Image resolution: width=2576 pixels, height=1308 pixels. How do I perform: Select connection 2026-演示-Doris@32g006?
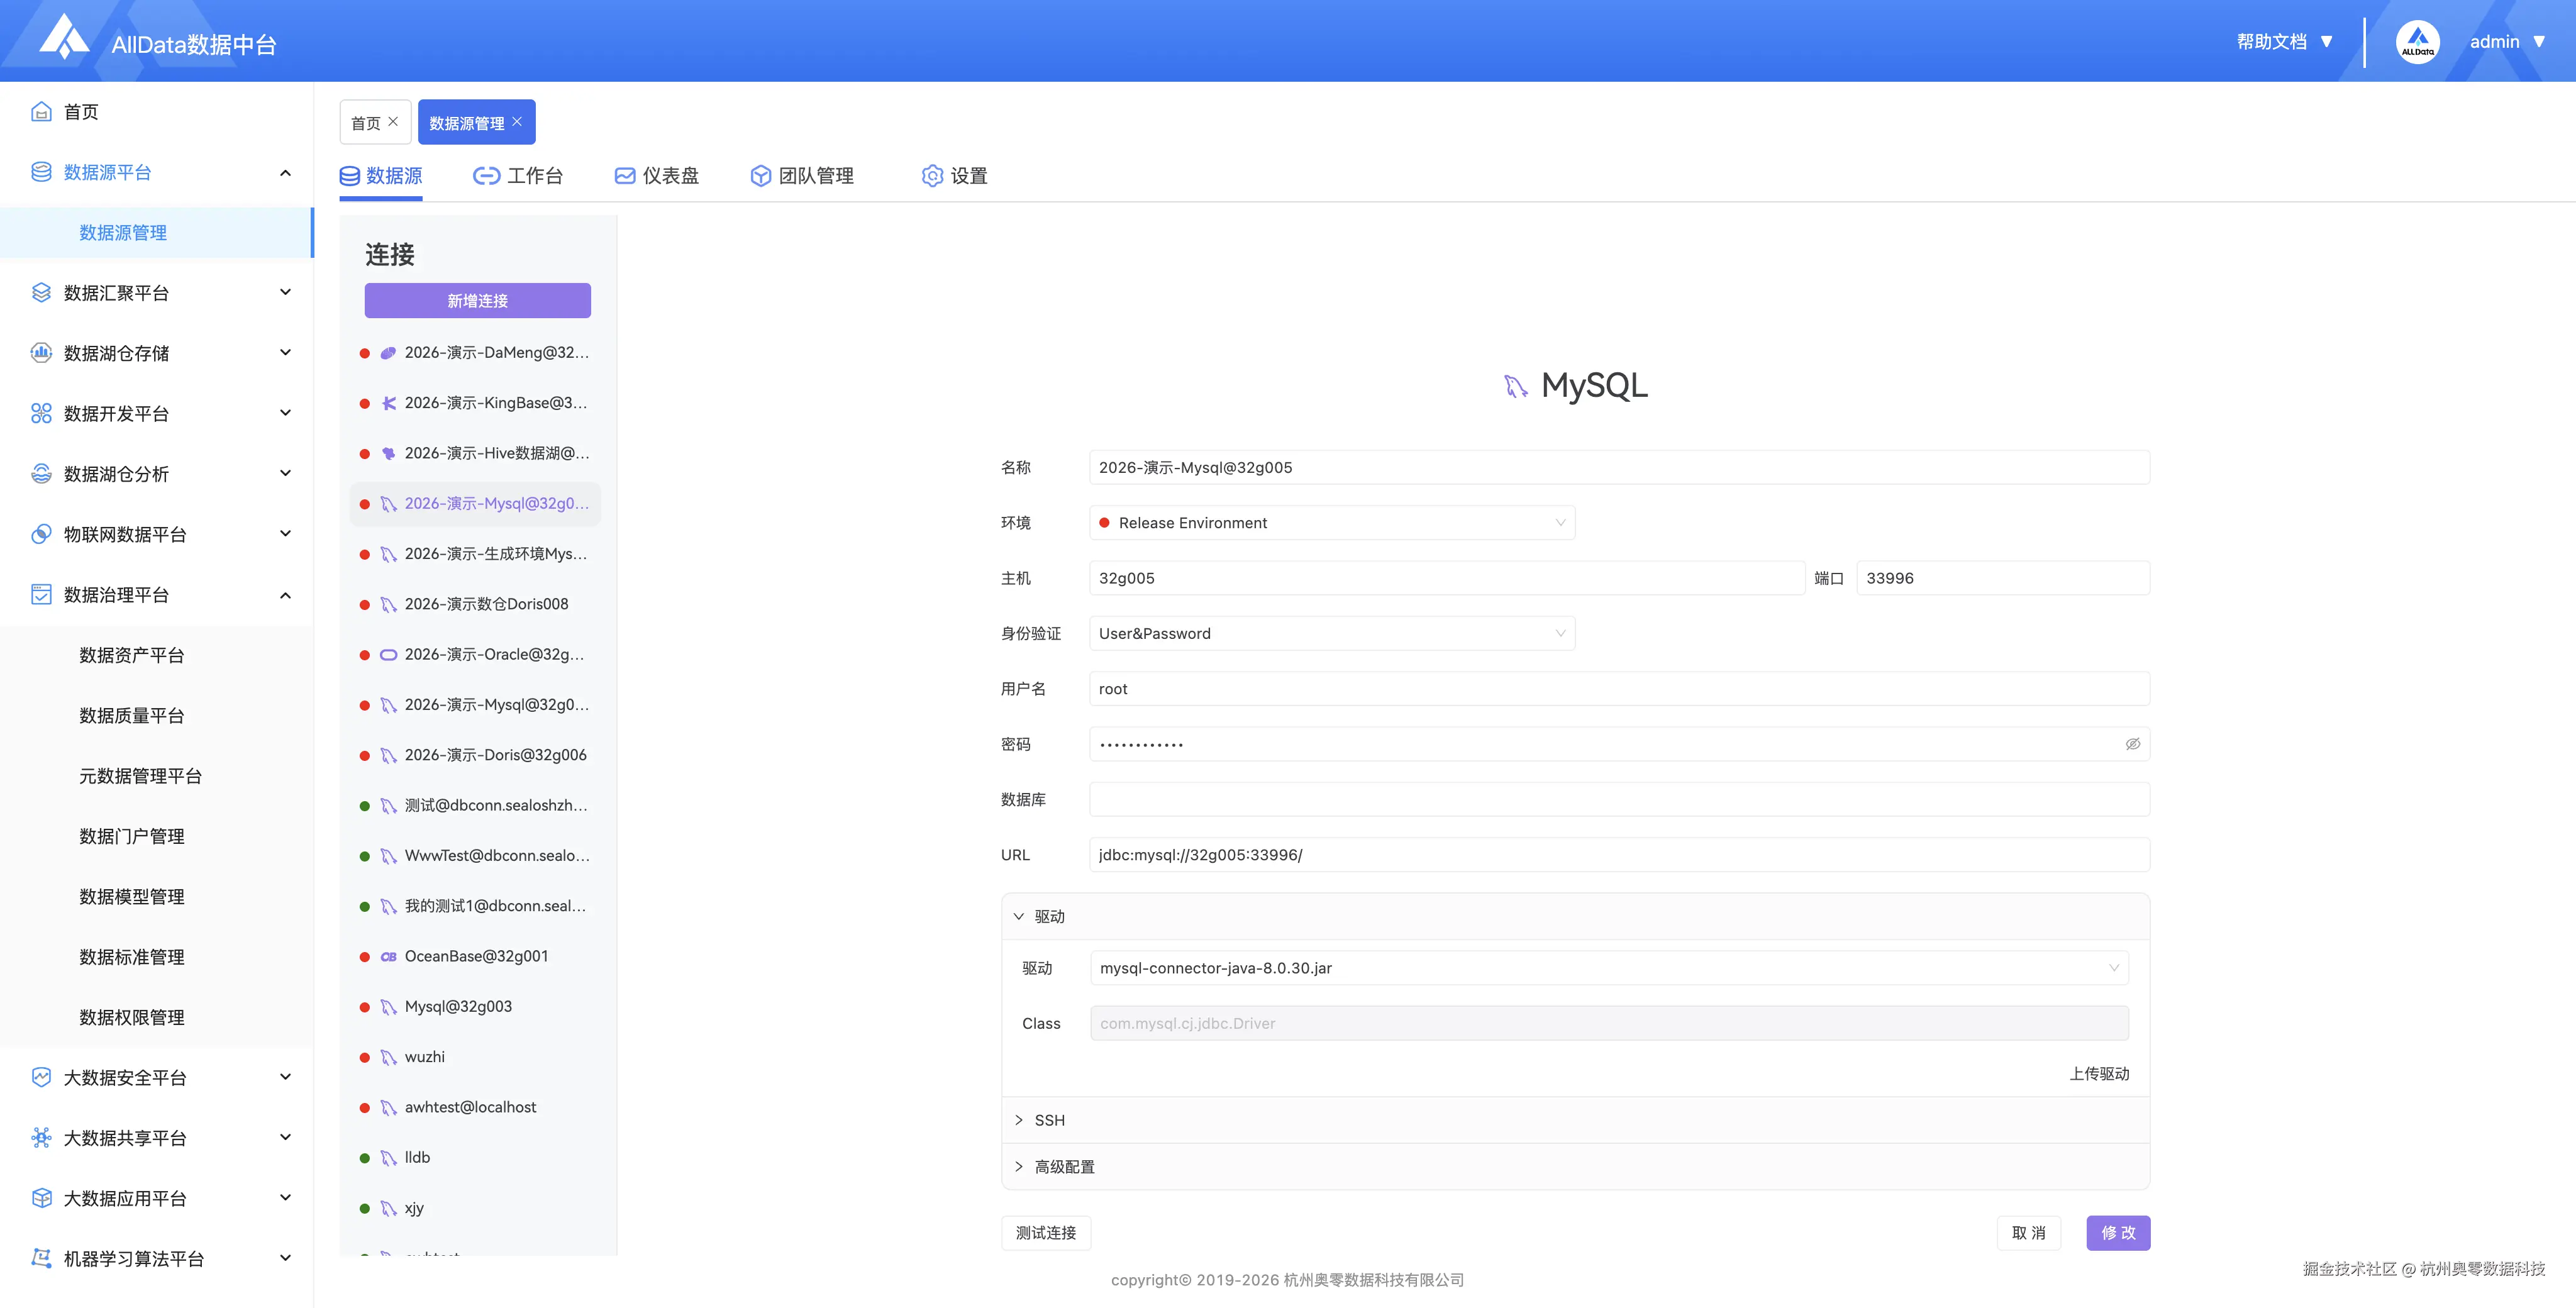475,755
